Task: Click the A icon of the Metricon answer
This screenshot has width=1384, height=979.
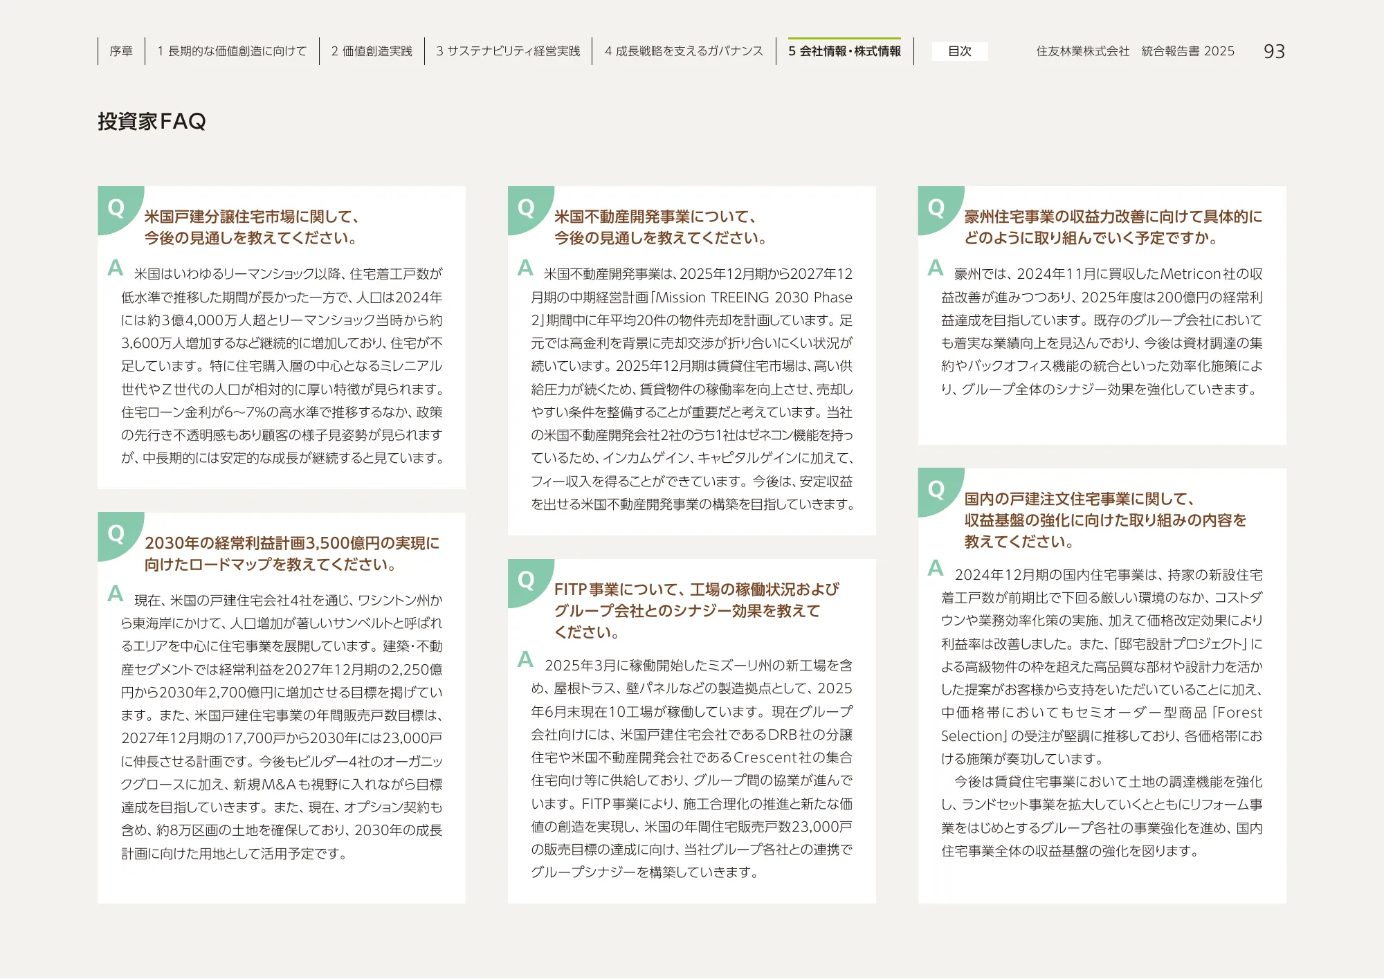Action: click(936, 268)
